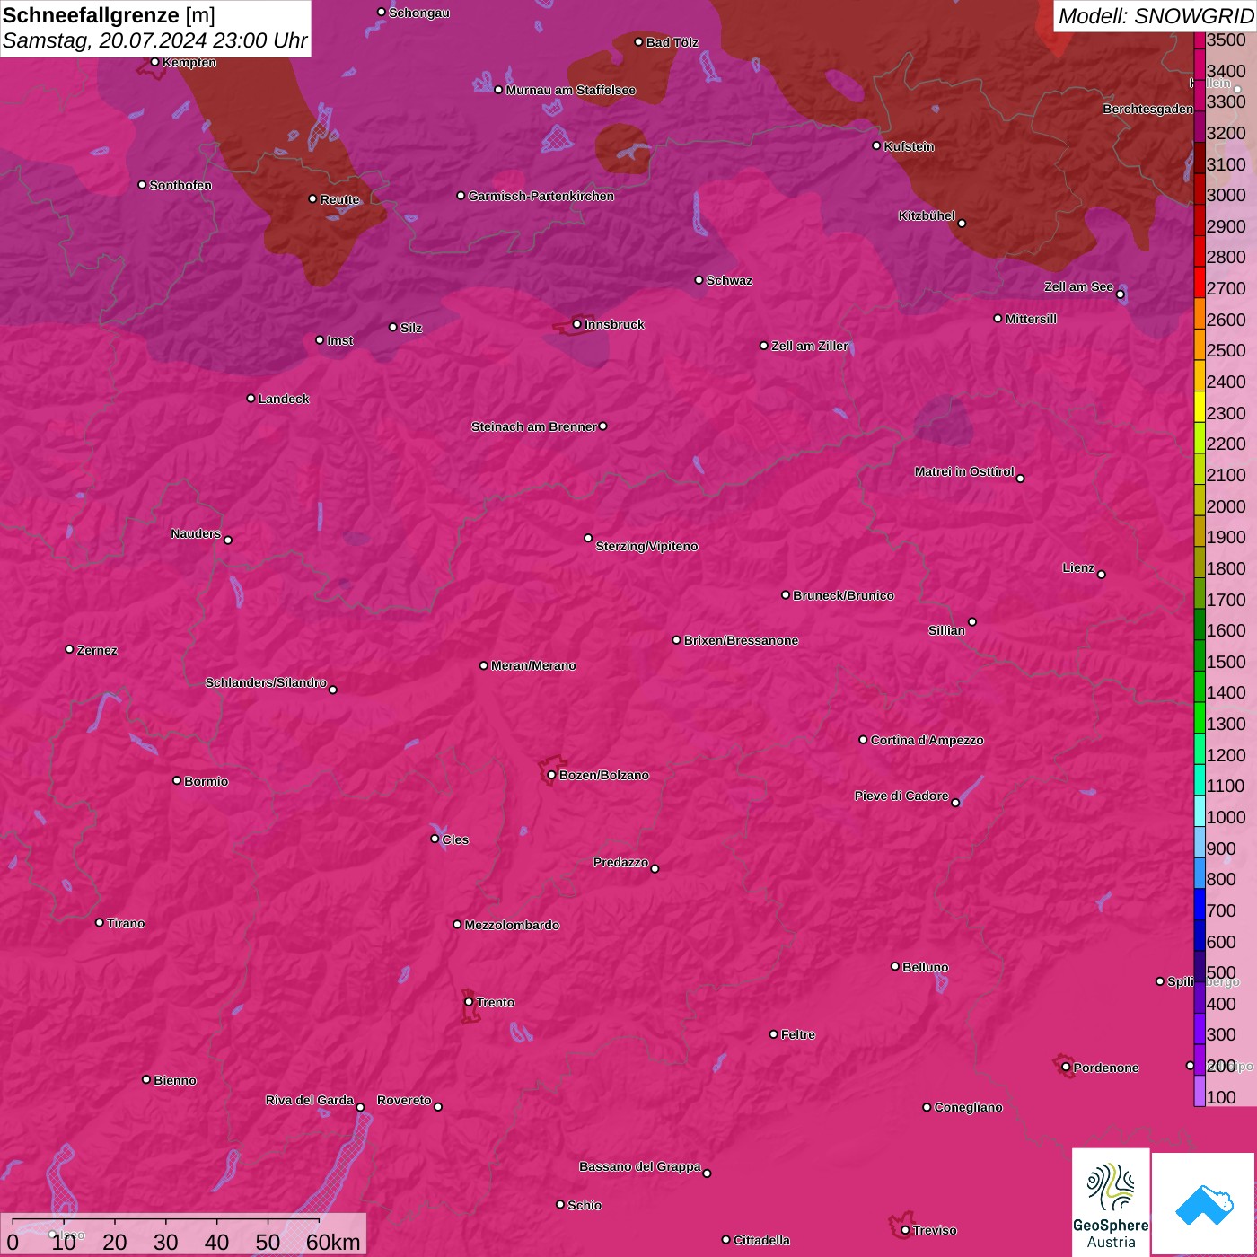Click the Modell: SNOWGRID label
This screenshot has width=1257, height=1257.
(x=1156, y=15)
